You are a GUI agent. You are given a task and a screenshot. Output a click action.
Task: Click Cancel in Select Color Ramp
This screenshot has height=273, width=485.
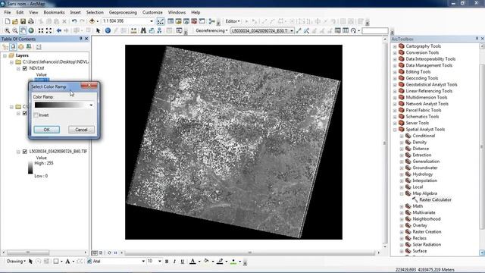(x=81, y=130)
